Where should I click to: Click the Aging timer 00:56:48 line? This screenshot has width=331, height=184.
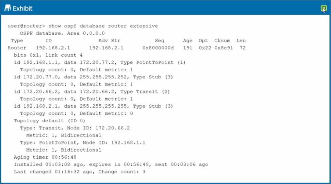pyautogui.click(x=45, y=157)
